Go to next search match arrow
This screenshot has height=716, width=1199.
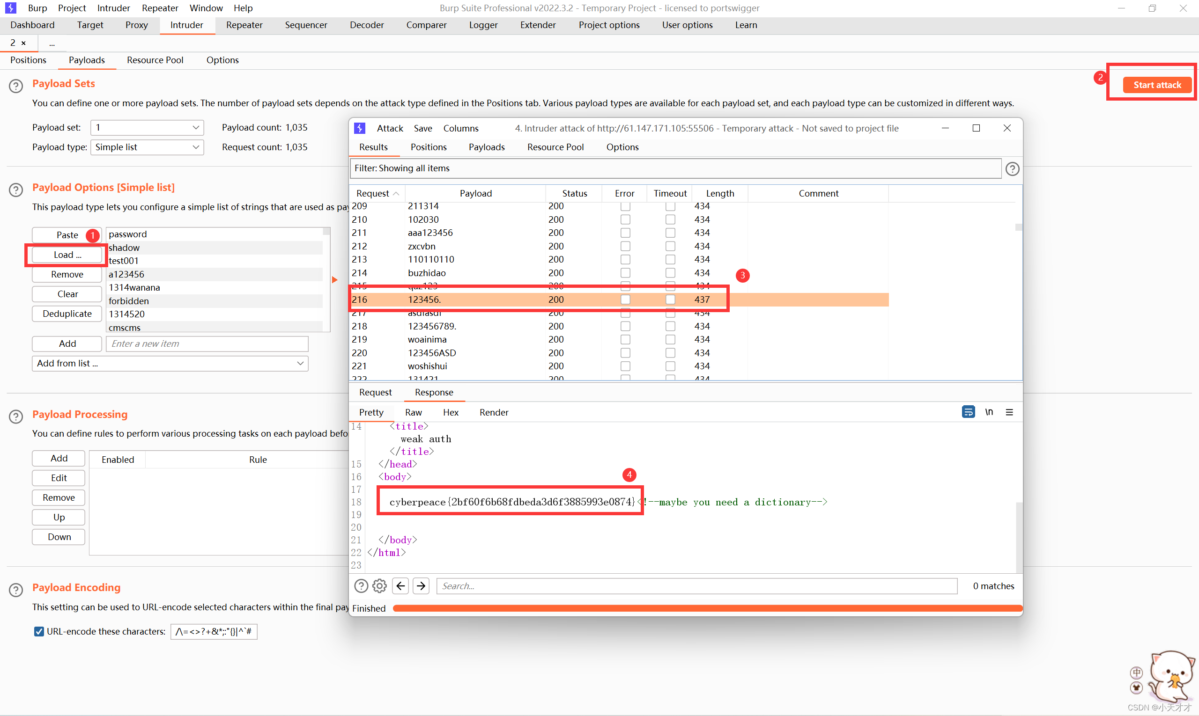point(421,586)
